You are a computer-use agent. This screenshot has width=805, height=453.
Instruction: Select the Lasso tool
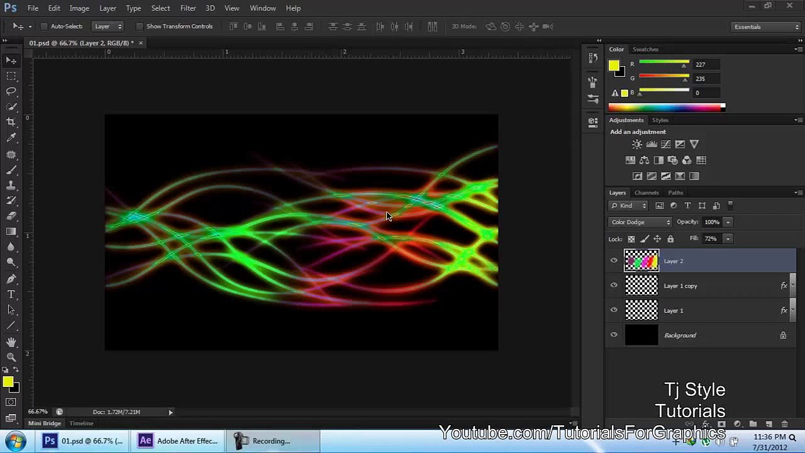(11, 92)
